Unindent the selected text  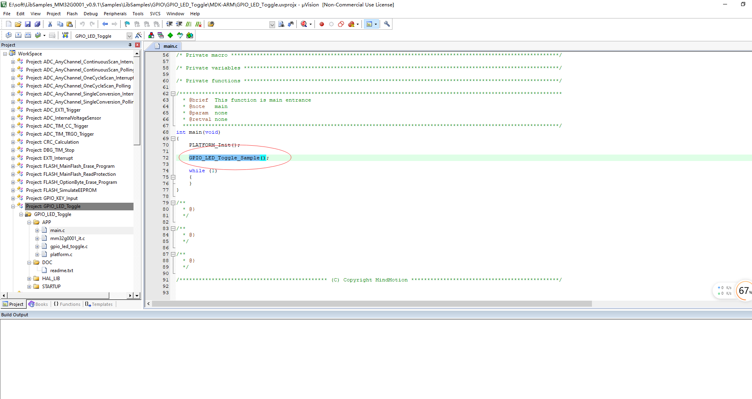pos(179,24)
